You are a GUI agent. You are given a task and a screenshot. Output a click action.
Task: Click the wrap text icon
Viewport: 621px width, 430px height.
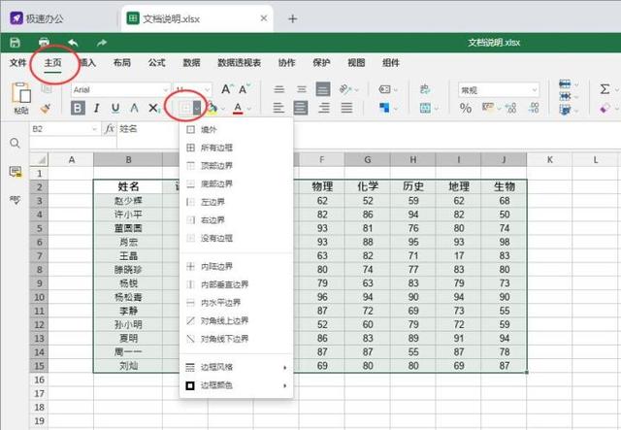point(424,89)
